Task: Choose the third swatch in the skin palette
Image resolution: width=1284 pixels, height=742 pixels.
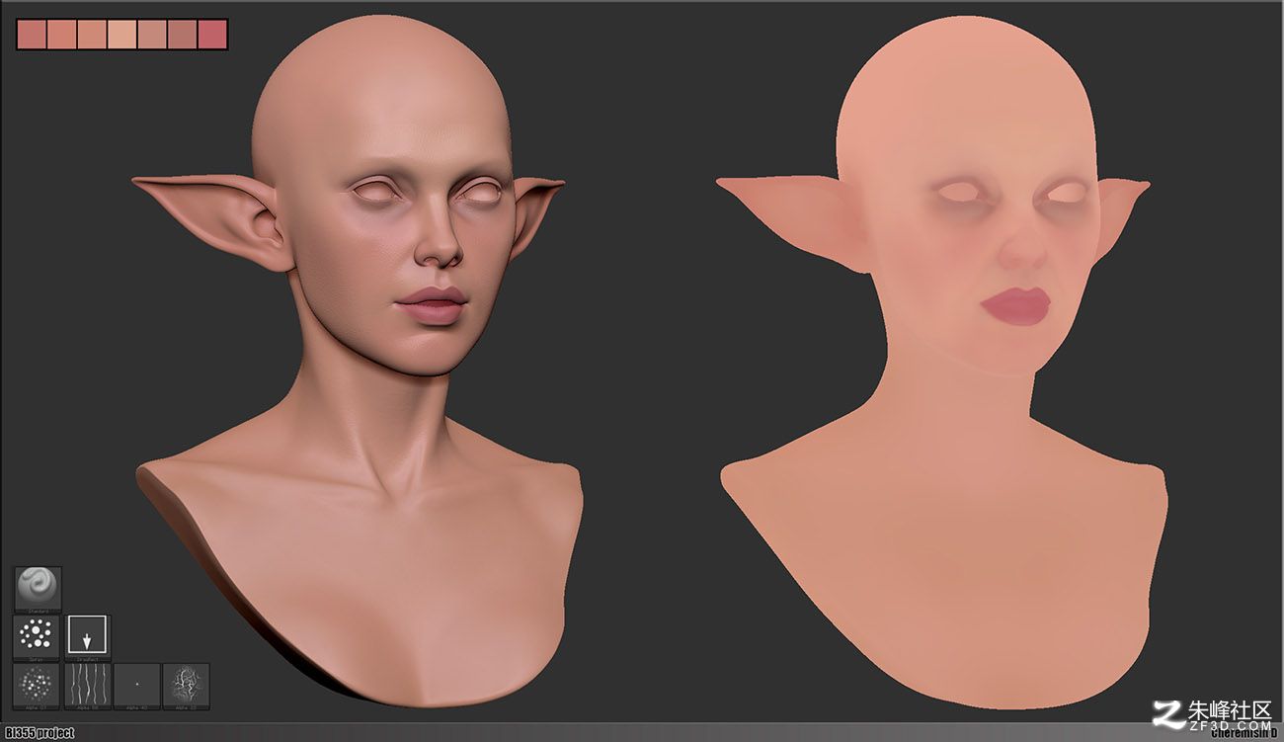Action: click(x=92, y=35)
